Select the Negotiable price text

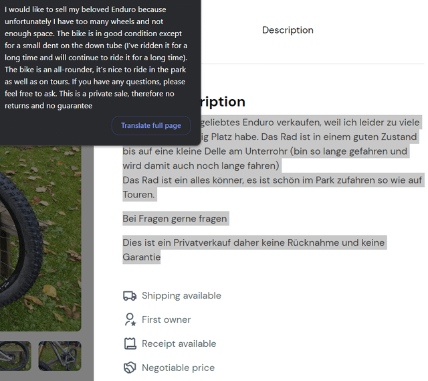(179, 368)
